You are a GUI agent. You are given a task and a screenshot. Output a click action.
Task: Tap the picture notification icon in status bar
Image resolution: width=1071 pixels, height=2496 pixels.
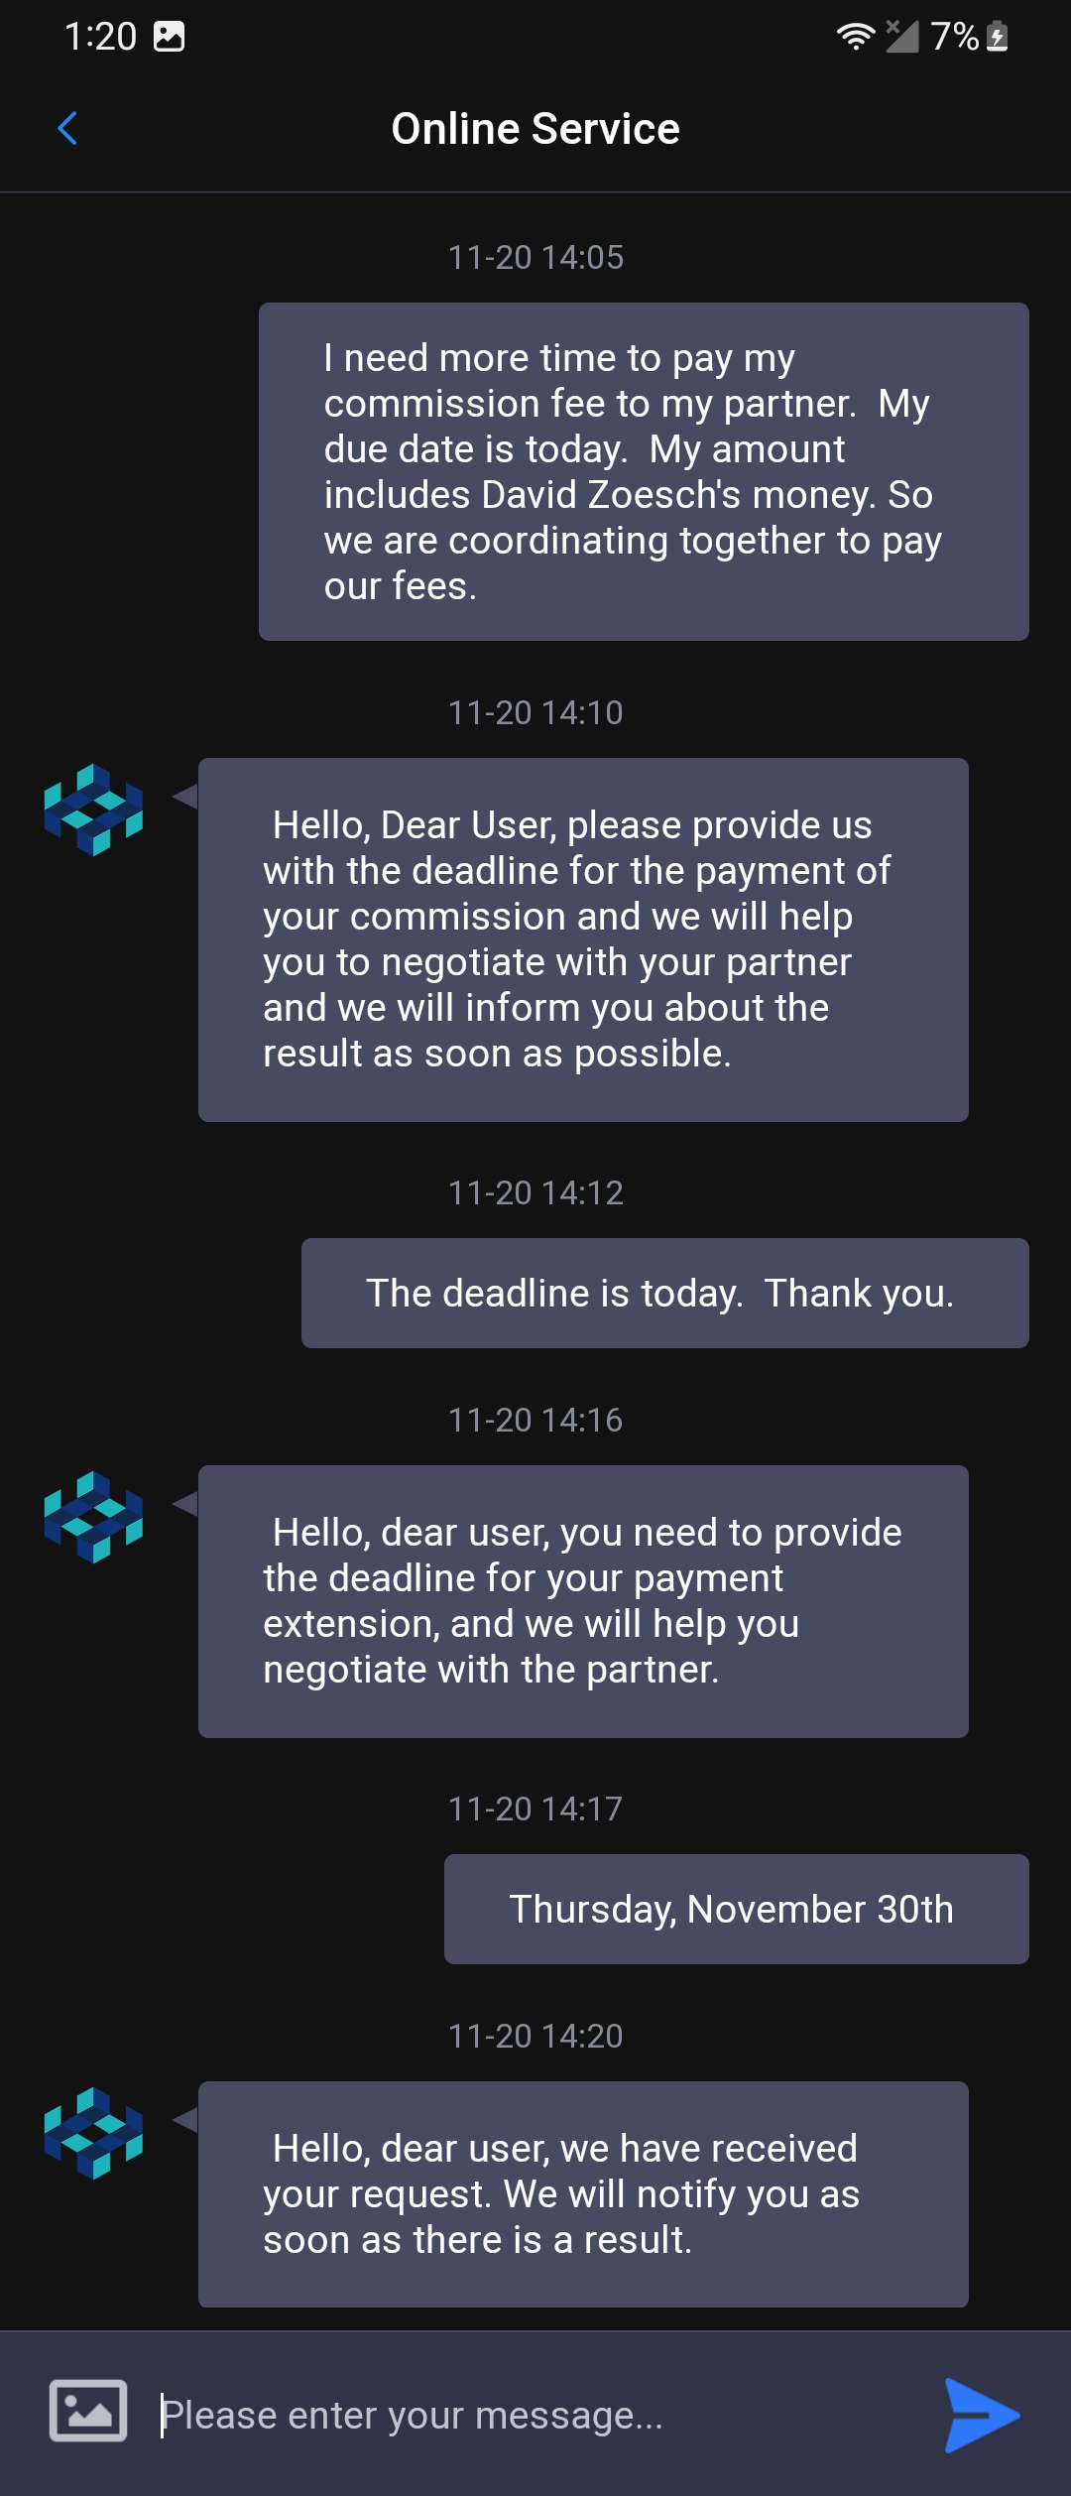click(x=169, y=37)
